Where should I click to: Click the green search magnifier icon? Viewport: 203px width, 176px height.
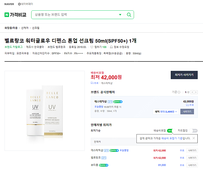[x=129, y=15]
